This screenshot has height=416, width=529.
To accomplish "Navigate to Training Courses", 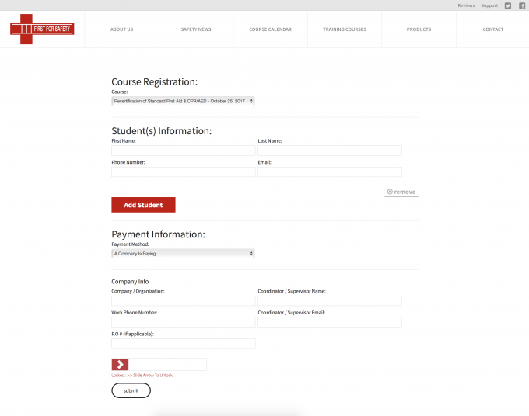I will [x=345, y=29].
